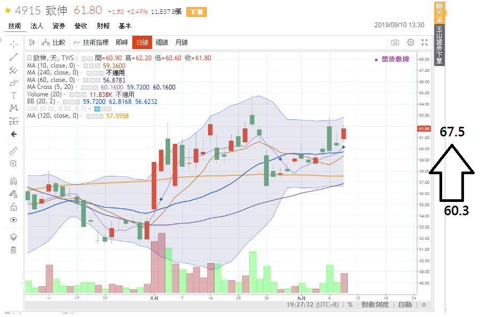Toggle lock all drawing tools
The image size is (480, 317).
(x=14, y=194)
